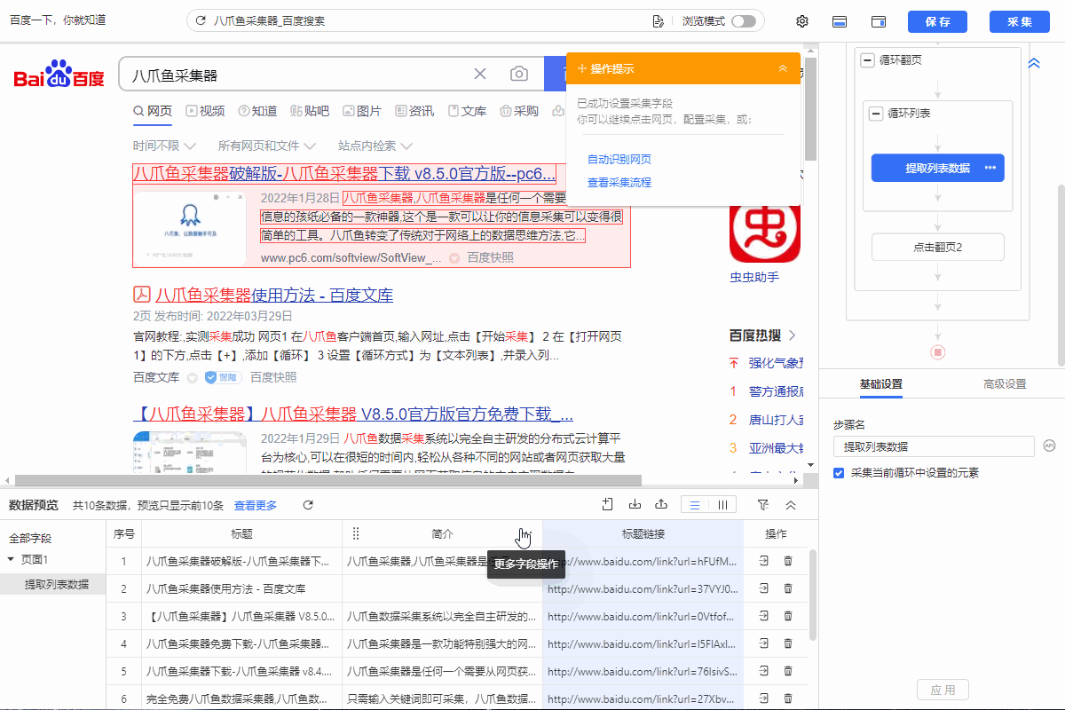Collapse the 操作提示 tip panel
Image resolution: width=1065 pixels, height=710 pixels.
click(x=783, y=68)
